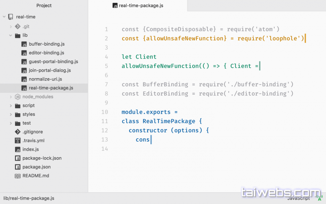This screenshot has height=204, width=326.
Task: Expand the styles folder
Action: click(x=11, y=114)
